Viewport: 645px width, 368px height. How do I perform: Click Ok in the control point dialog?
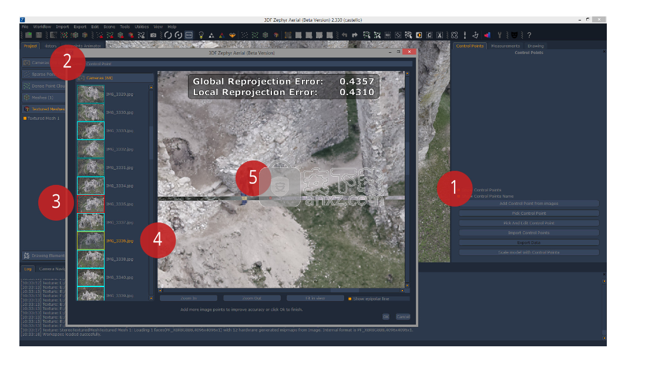[x=386, y=316]
